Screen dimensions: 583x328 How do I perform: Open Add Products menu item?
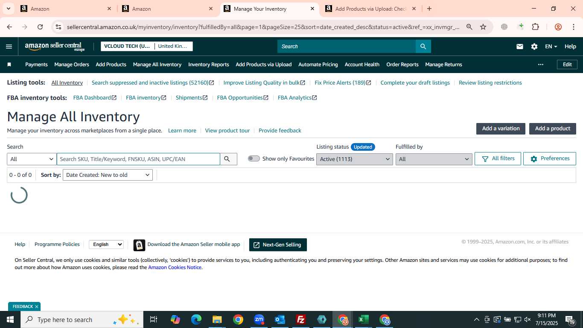tap(111, 64)
